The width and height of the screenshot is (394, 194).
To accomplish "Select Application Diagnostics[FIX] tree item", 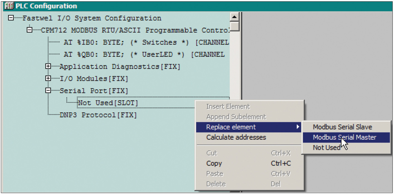I will point(120,67).
